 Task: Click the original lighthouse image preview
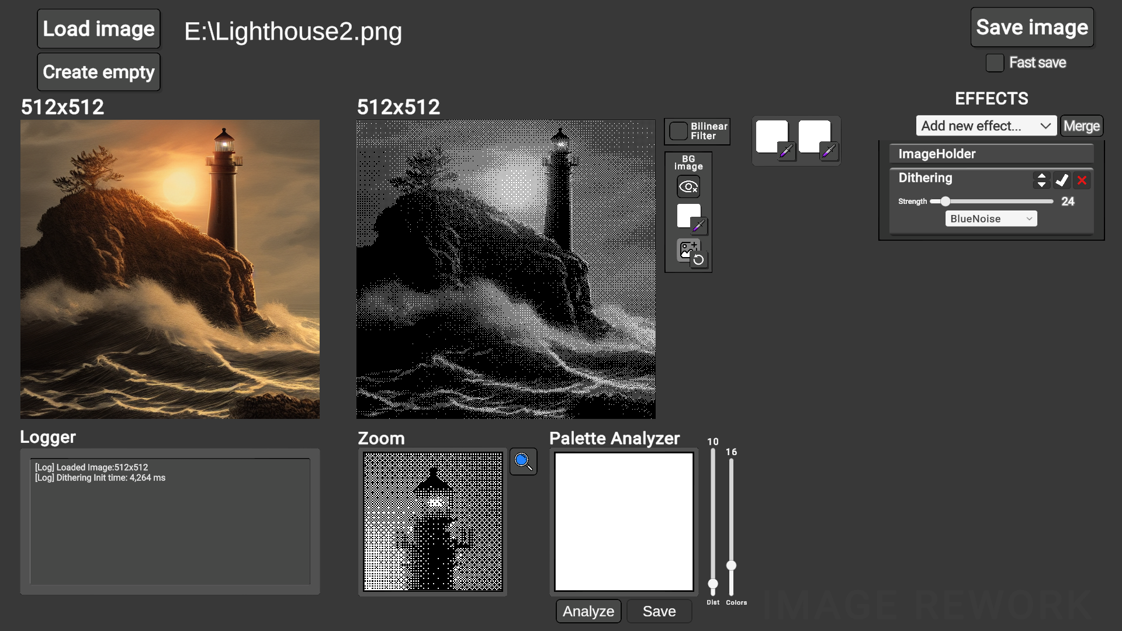pos(170,269)
